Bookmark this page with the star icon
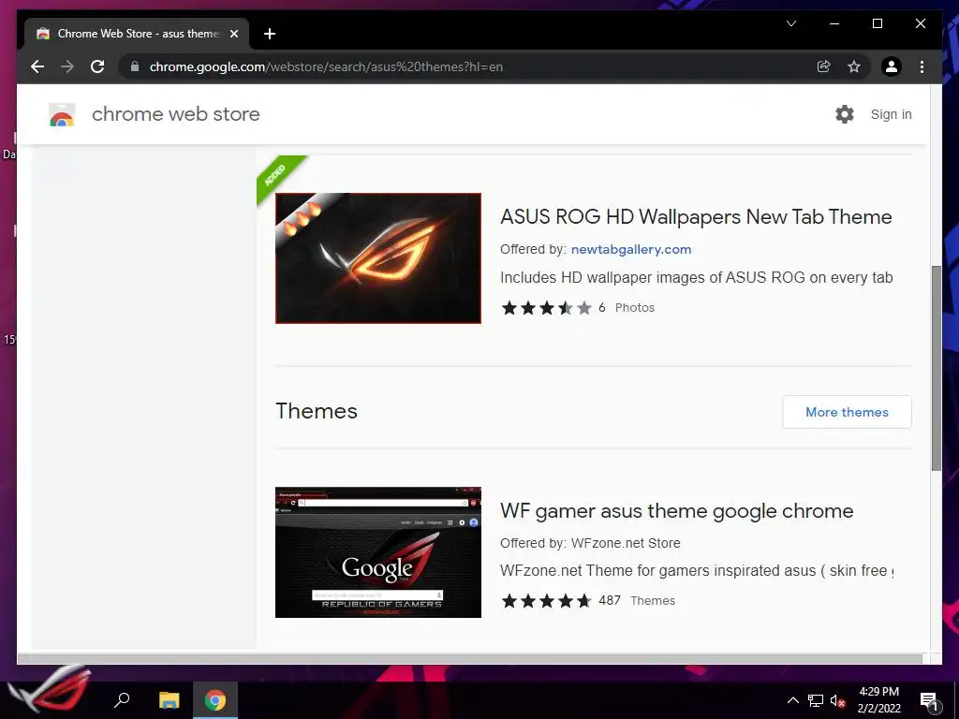959x719 pixels. [854, 66]
